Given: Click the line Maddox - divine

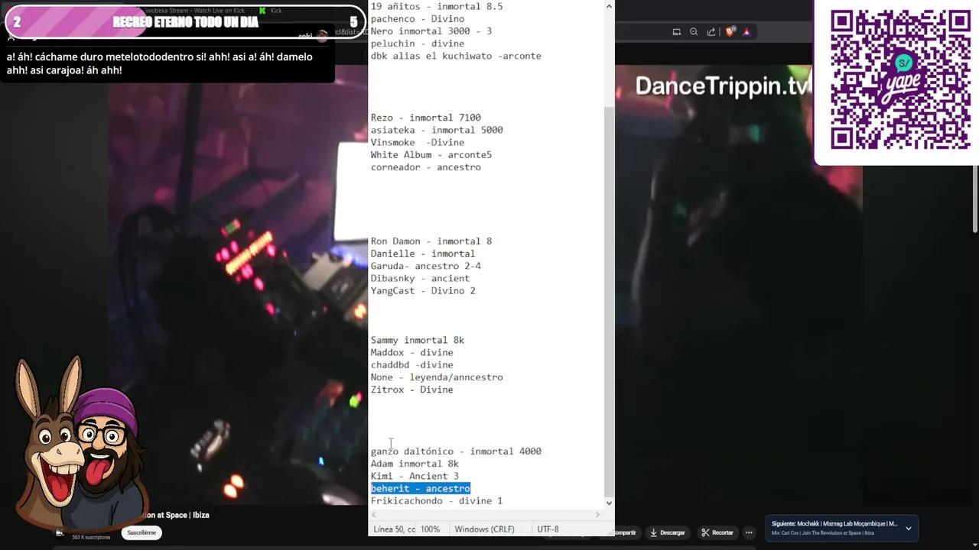Looking at the screenshot, I should click(x=412, y=352).
